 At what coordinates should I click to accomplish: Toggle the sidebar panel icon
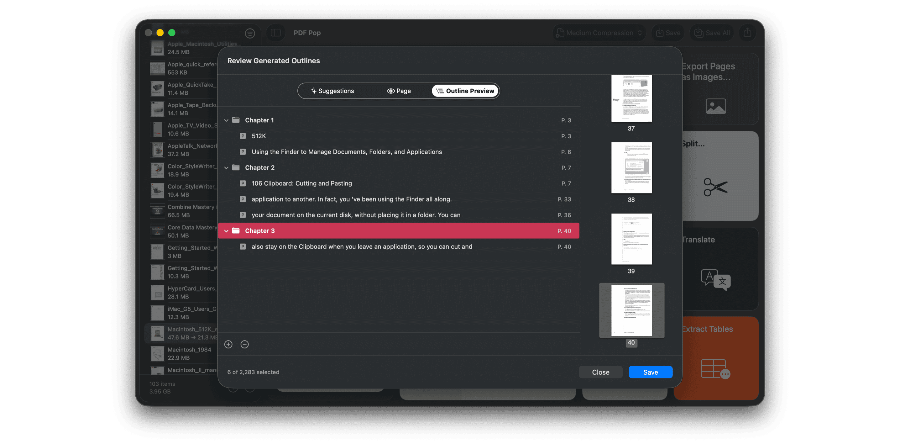(x=276, y=33)
